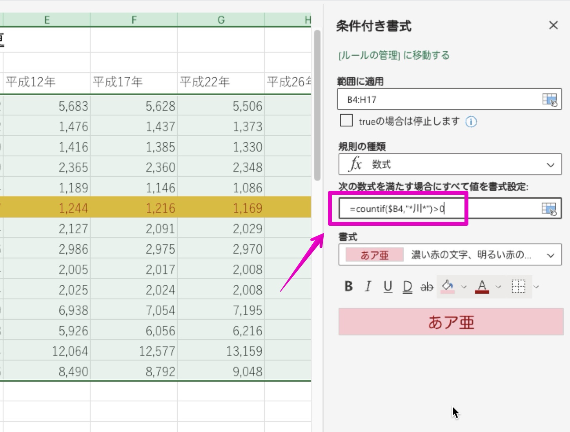Image resolution: width=570 pixels, height=432 pixels.
Task: Toggle Double underline formatting
Action: point(408,287)
